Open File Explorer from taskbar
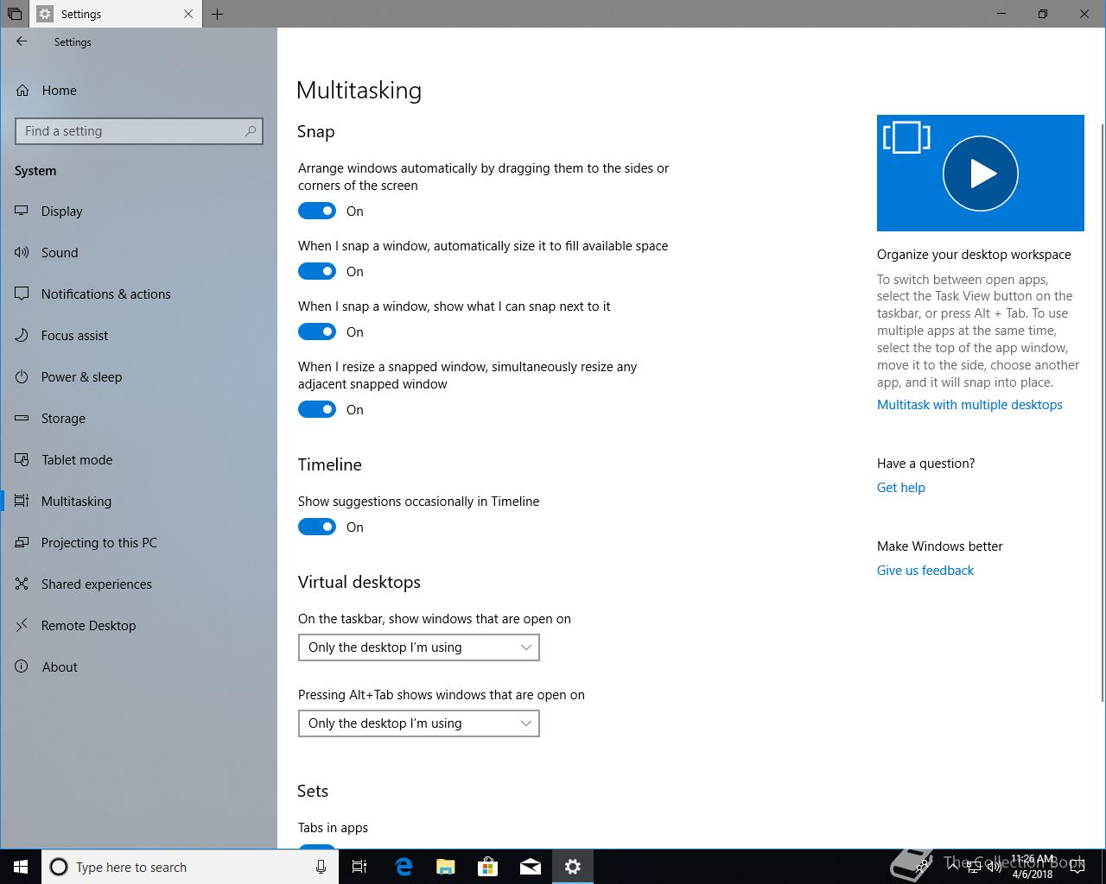Viewport: 1106px width, 884px height. click(x=446, y=867)
